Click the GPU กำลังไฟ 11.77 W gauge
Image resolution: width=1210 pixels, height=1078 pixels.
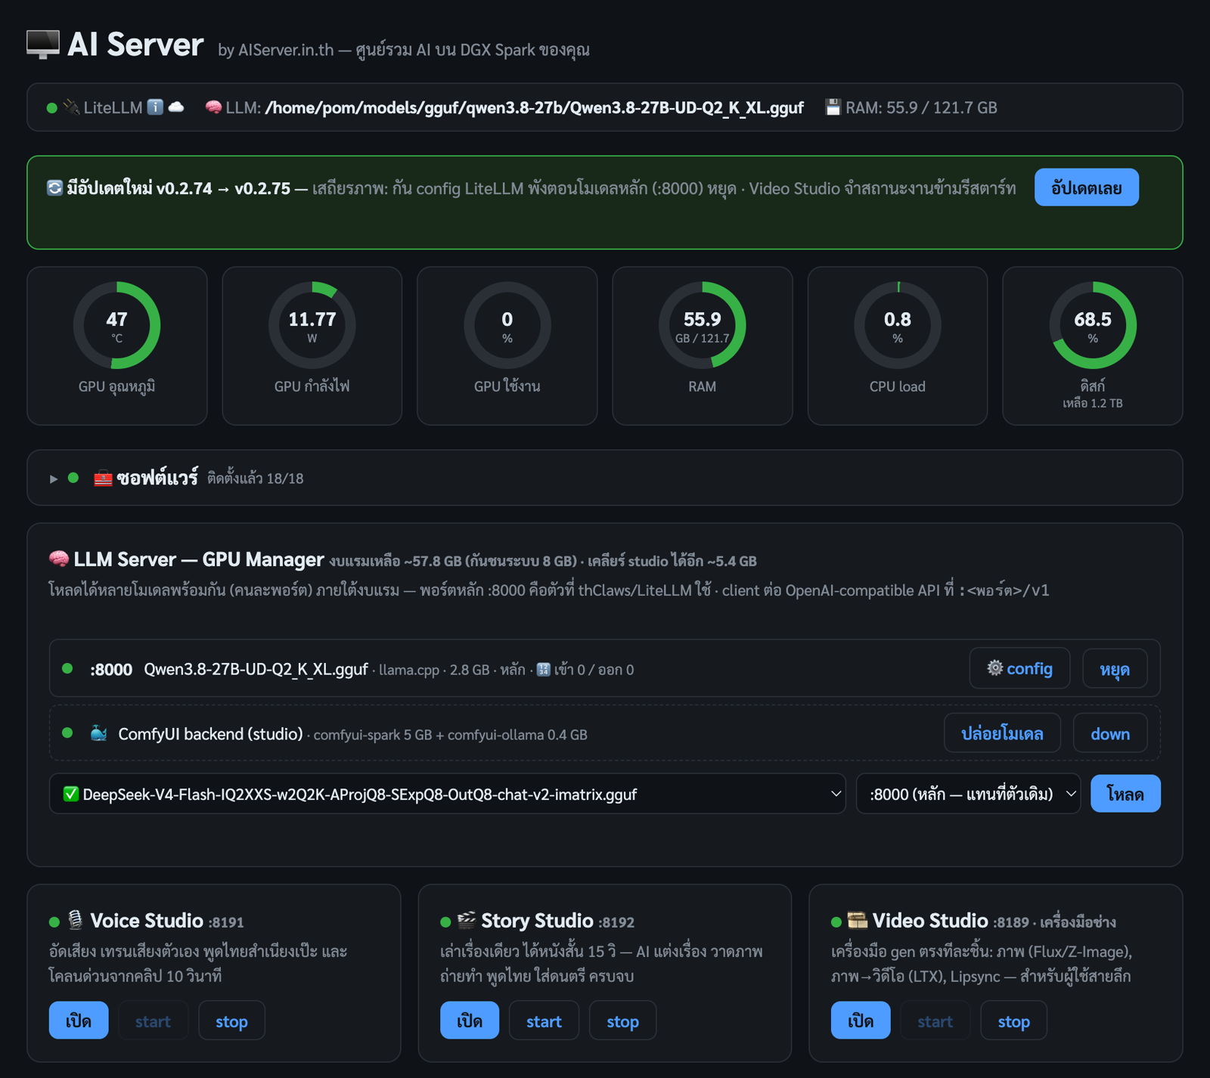tap(312, 326)
